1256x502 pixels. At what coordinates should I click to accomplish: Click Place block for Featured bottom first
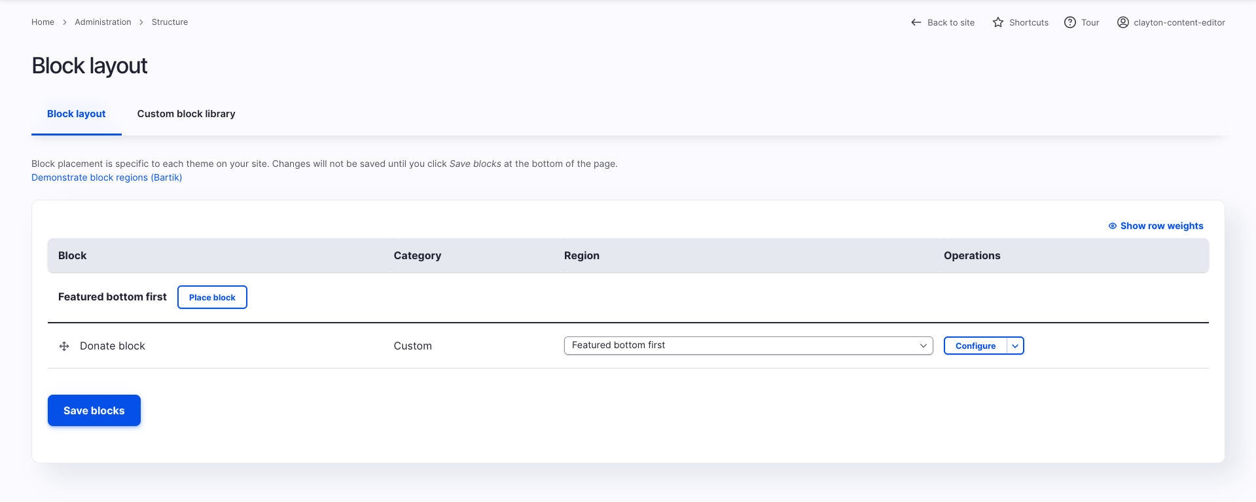[212, 297]
